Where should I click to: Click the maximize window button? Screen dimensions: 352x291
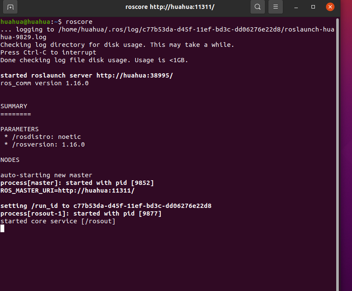(313, 7)
